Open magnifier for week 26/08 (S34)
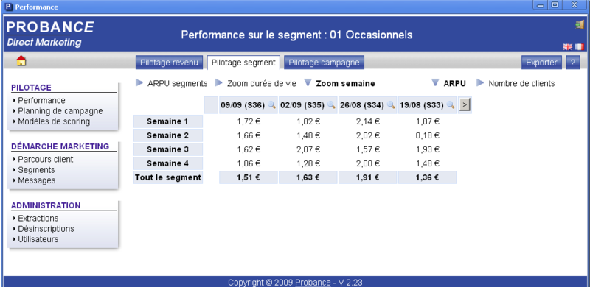Viewport: 590px width, 287px height. [x=391, y=104]
